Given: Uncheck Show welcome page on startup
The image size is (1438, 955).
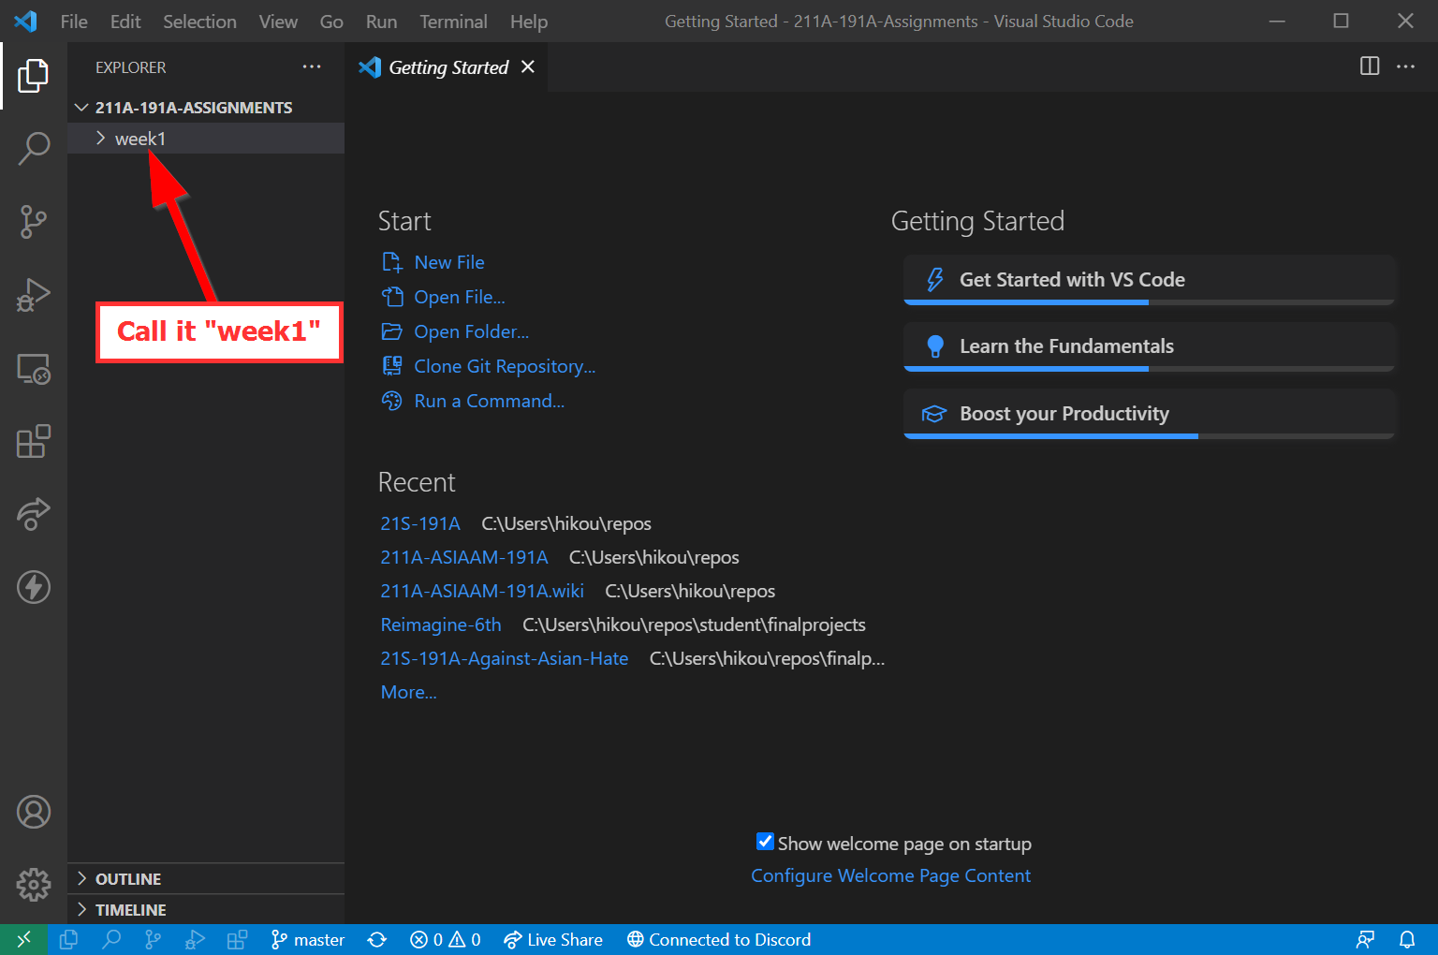Looking at the screenshot, I should (765, 842).
